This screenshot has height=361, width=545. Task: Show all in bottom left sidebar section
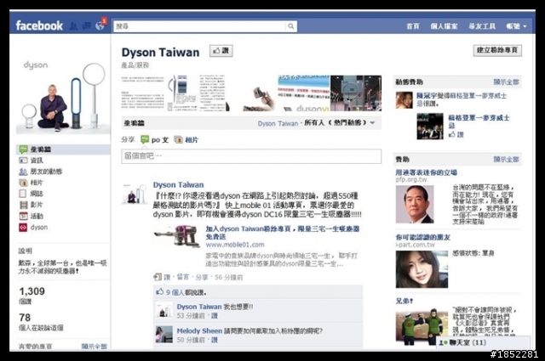click(x=95, y=347)
